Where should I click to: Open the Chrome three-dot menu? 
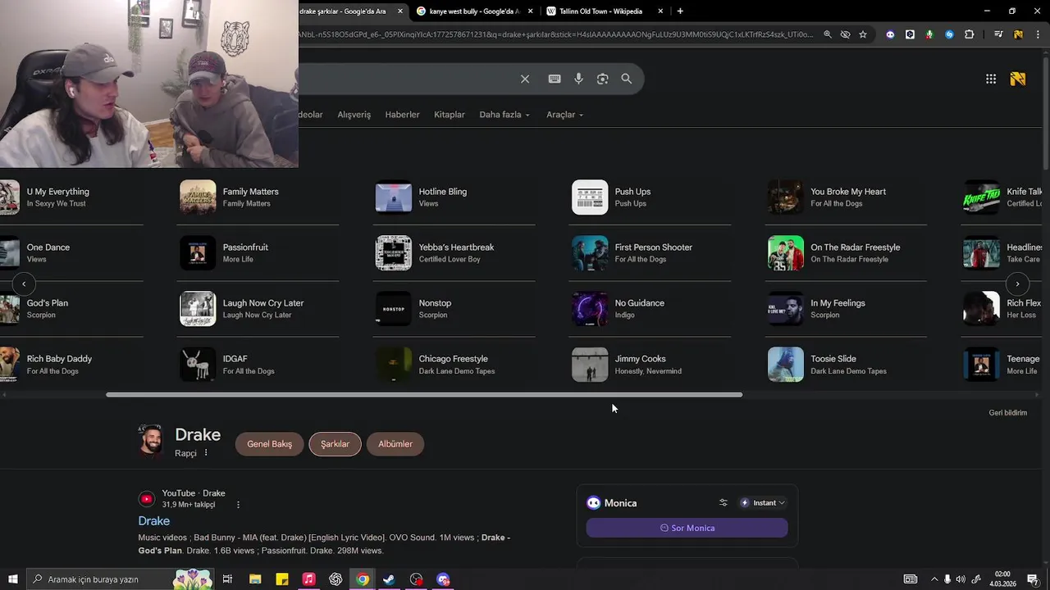tap(1036, 34)
